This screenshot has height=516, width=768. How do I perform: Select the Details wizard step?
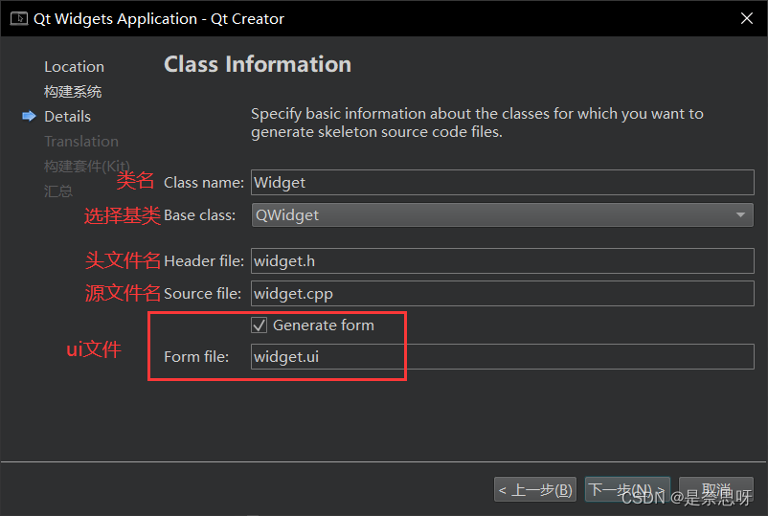coord(68,117)
